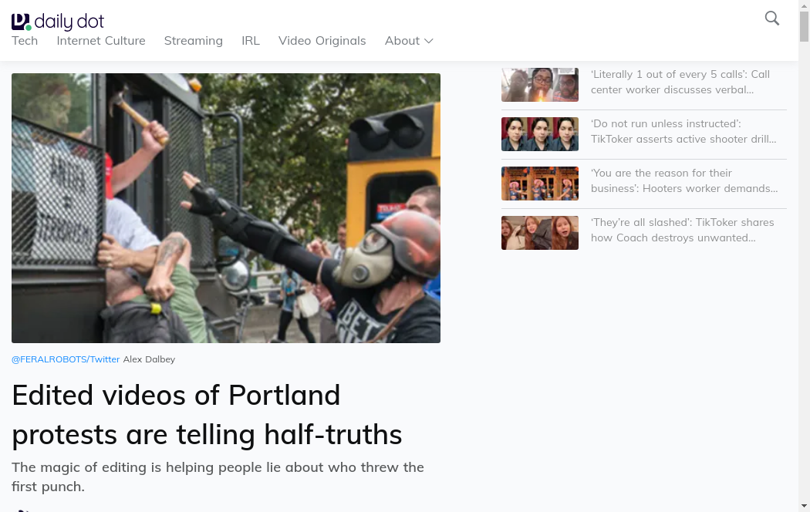Open the Internet Culture section
The height and width of the screenshot is (512, 810).
click(101, 41)
